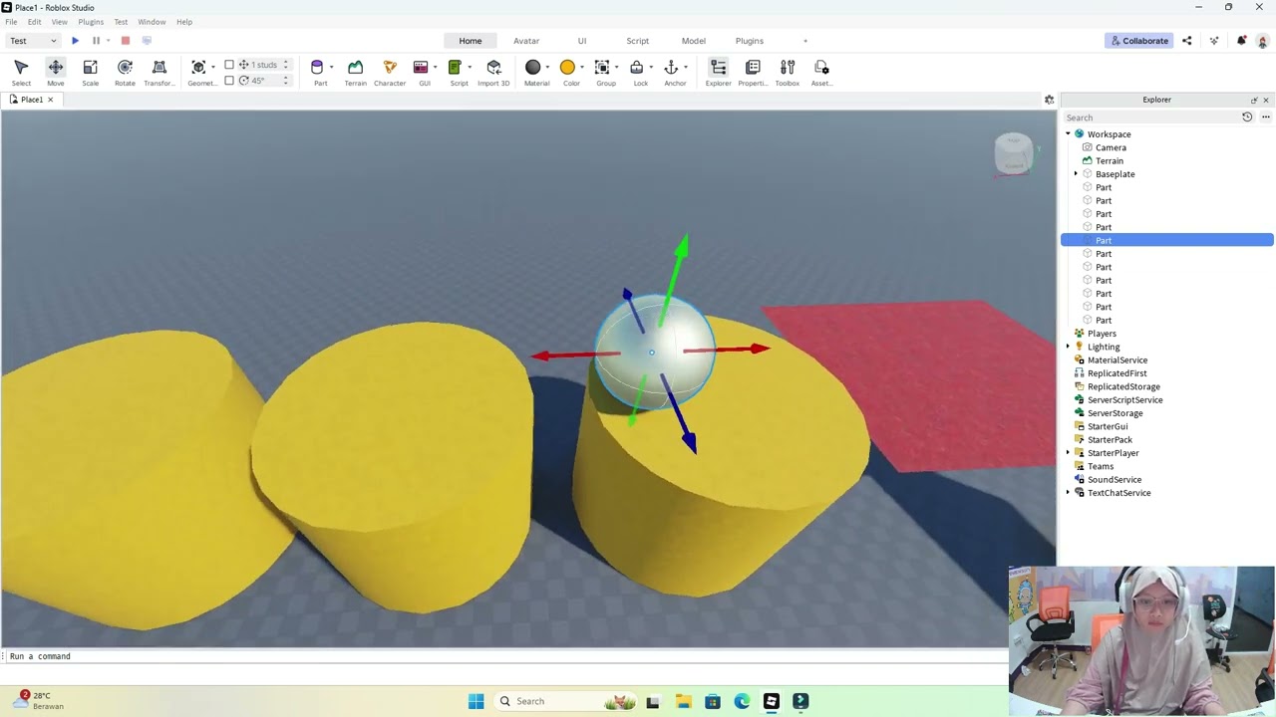Add a new ribbon tab with plus
Image resolution: width=1276 pixels, height=717 pixels.
[805, 41]
